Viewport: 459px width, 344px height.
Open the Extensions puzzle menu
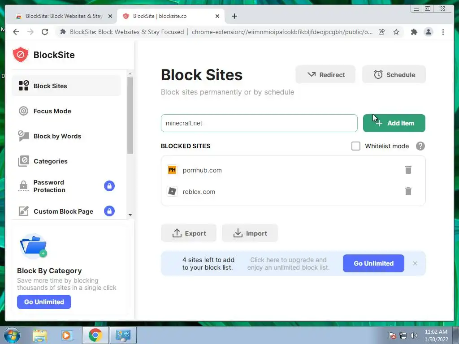click(414, 32)
